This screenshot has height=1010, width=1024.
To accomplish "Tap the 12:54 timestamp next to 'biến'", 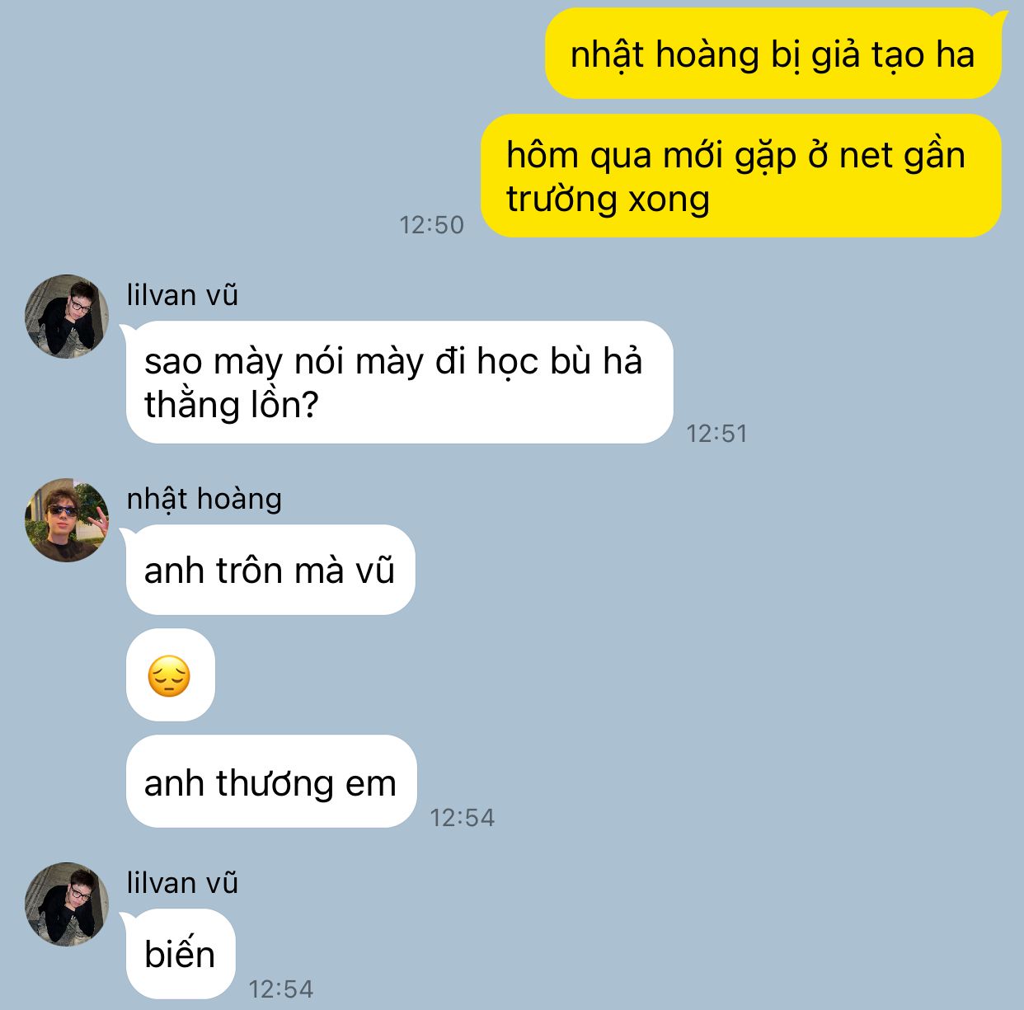I will pos(281,989).
